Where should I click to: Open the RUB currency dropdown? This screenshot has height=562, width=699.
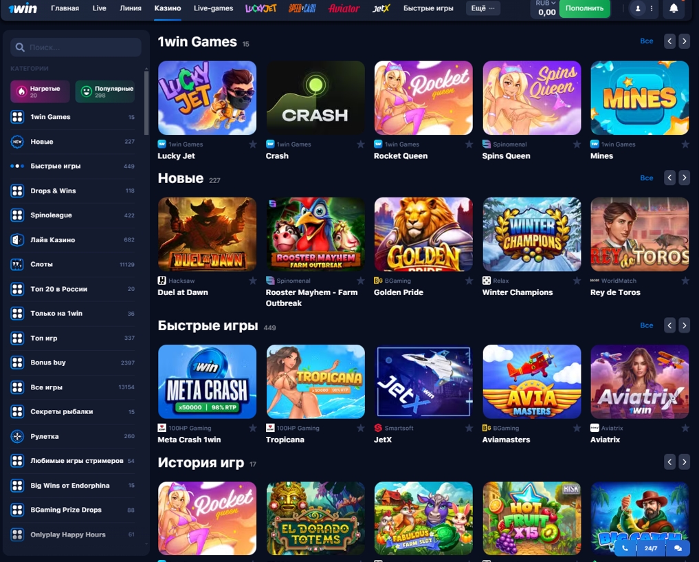[546, 3]
